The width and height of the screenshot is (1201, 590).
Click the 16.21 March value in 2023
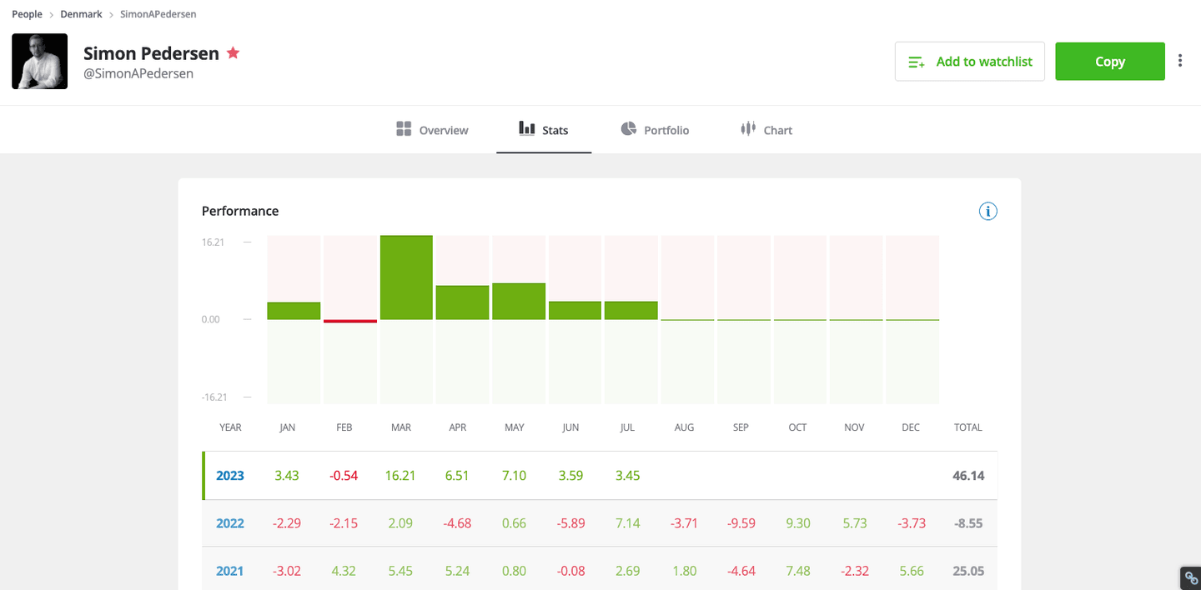tap(400, 476)
